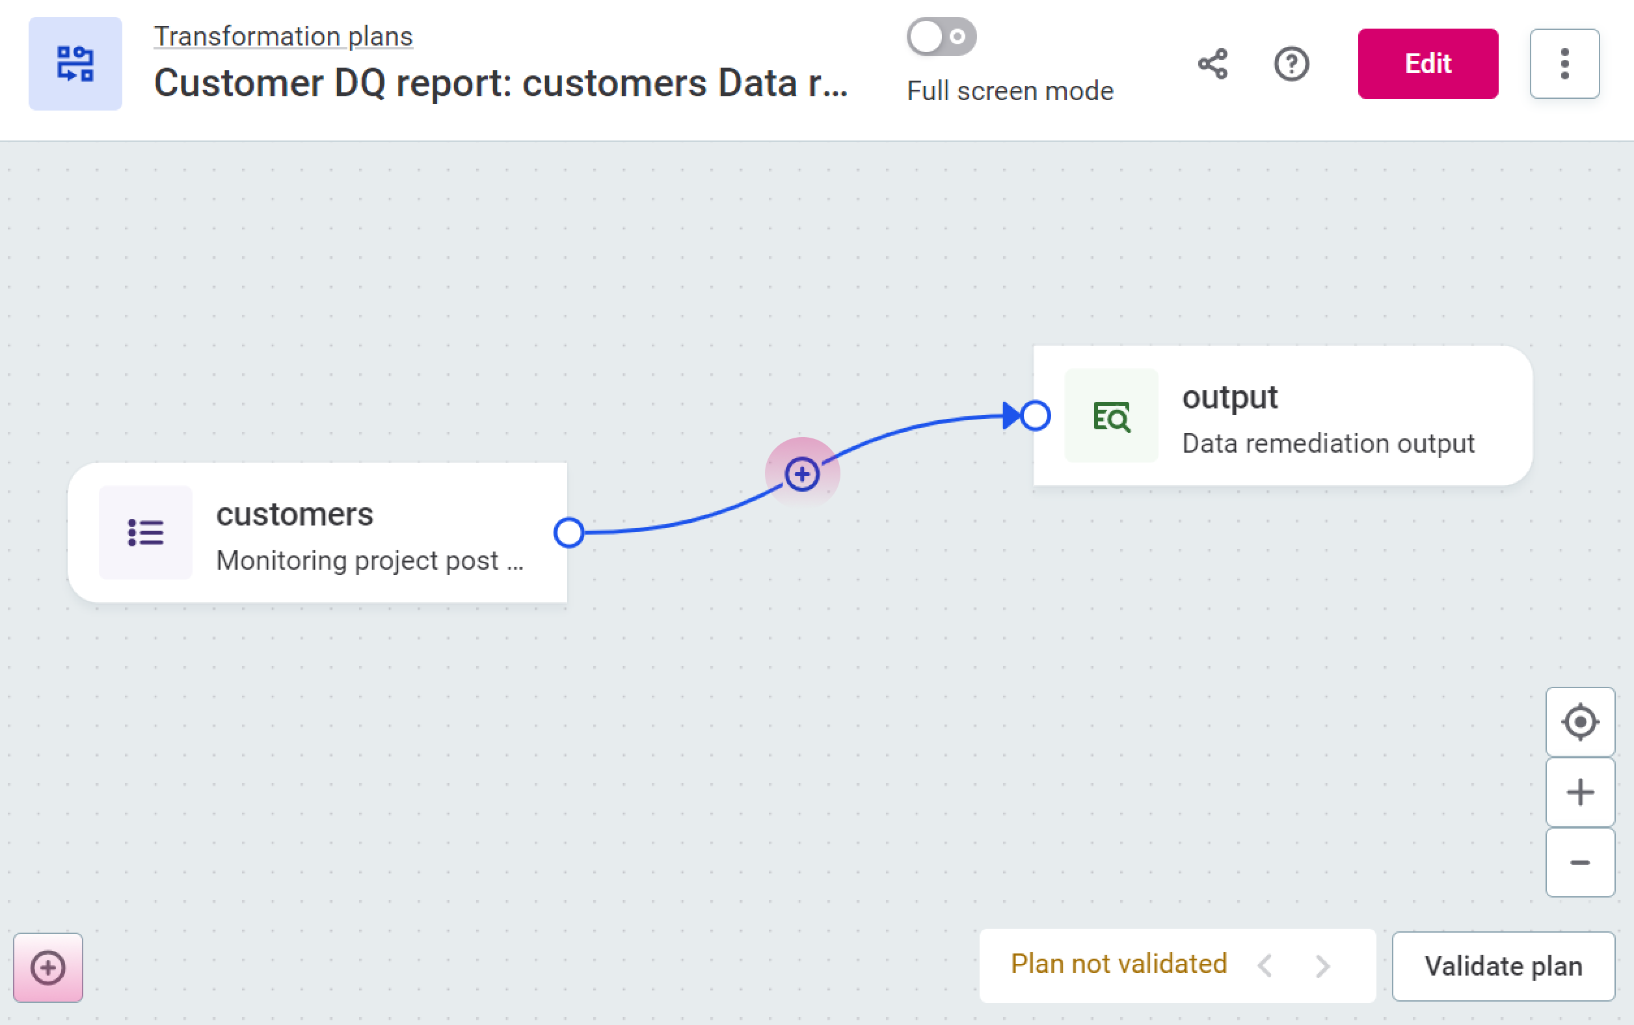Center the canvas with the target icon
Image resolution: width=1634 pixels, height=1025 pixels.
pos(1580,722)
